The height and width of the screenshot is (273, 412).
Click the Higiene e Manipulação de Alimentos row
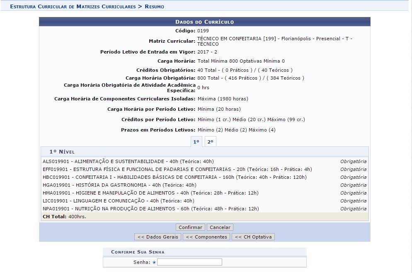coord(150,193)
